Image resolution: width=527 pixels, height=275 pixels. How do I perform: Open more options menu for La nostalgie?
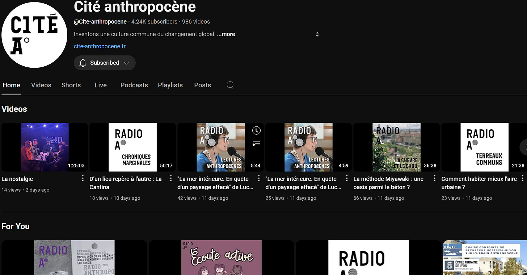tap(83, 179)
